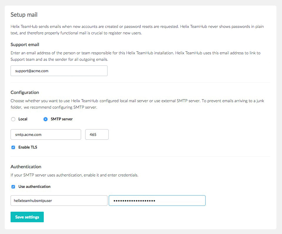Click the port field containing 465
Image resolution: width=282 pixels, height=234 pixels.
97,134
